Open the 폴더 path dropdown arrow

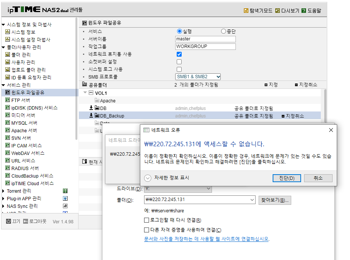click(252, 200)
